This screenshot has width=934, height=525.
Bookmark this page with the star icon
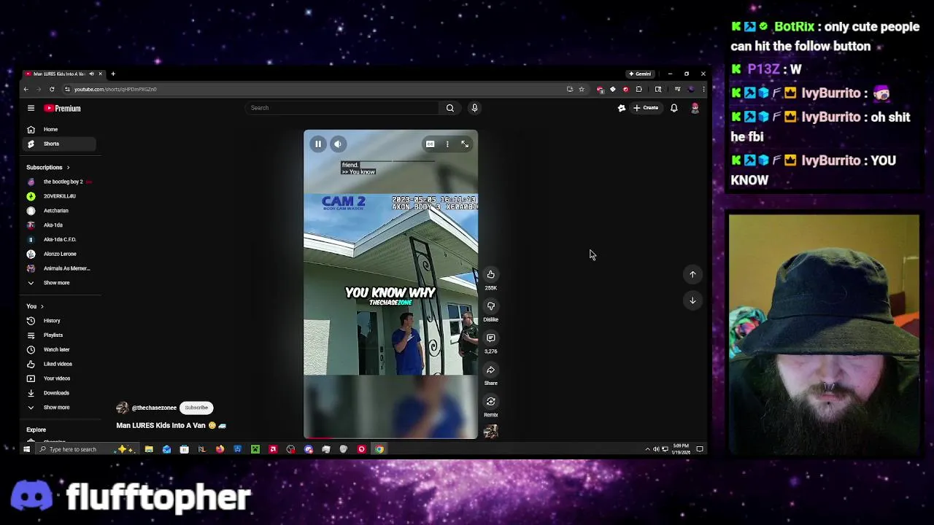(582, 89)
